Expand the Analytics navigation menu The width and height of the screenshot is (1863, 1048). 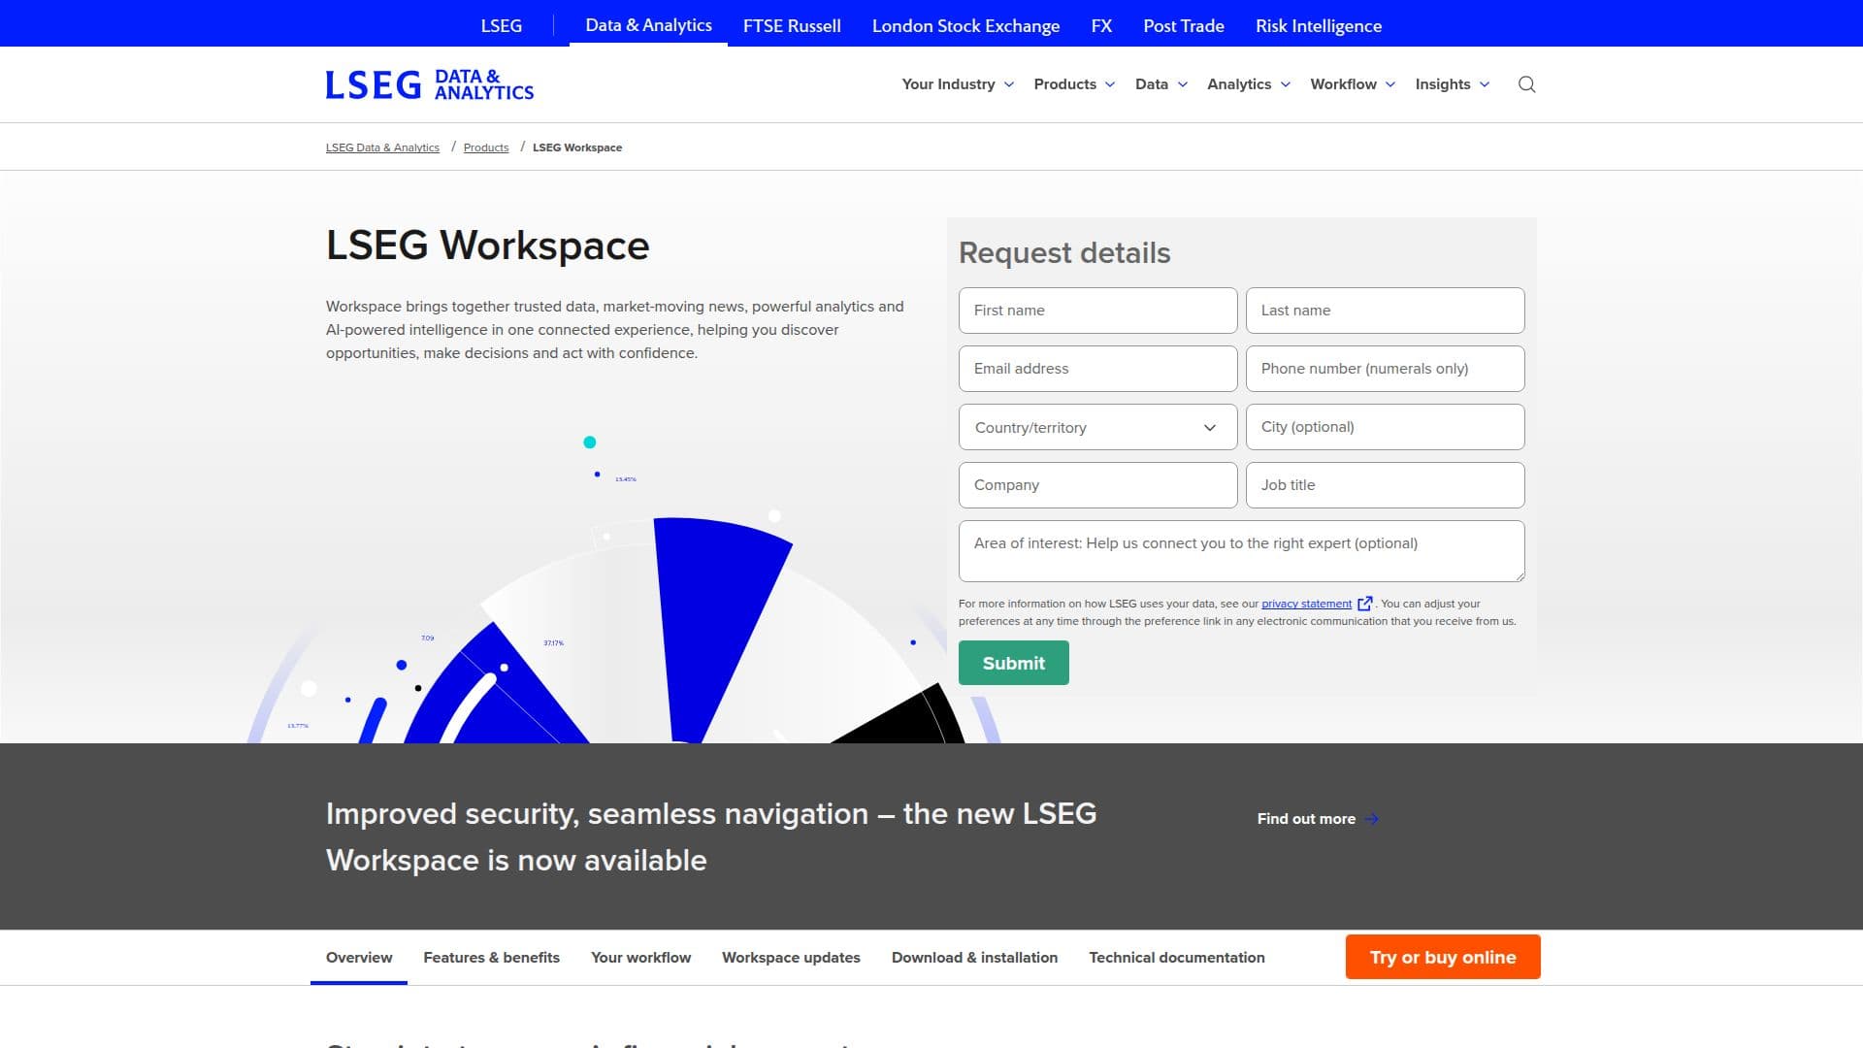(1249, 84)
